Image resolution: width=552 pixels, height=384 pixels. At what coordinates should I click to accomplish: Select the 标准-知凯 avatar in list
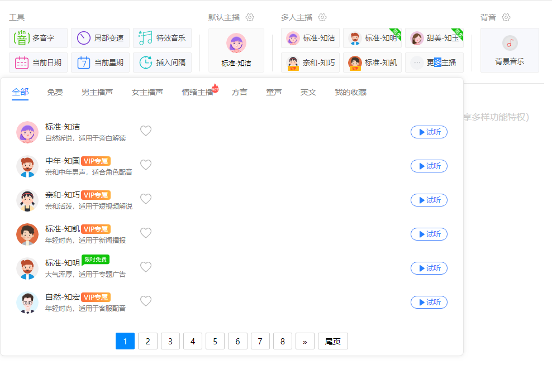tap(27, 234)
